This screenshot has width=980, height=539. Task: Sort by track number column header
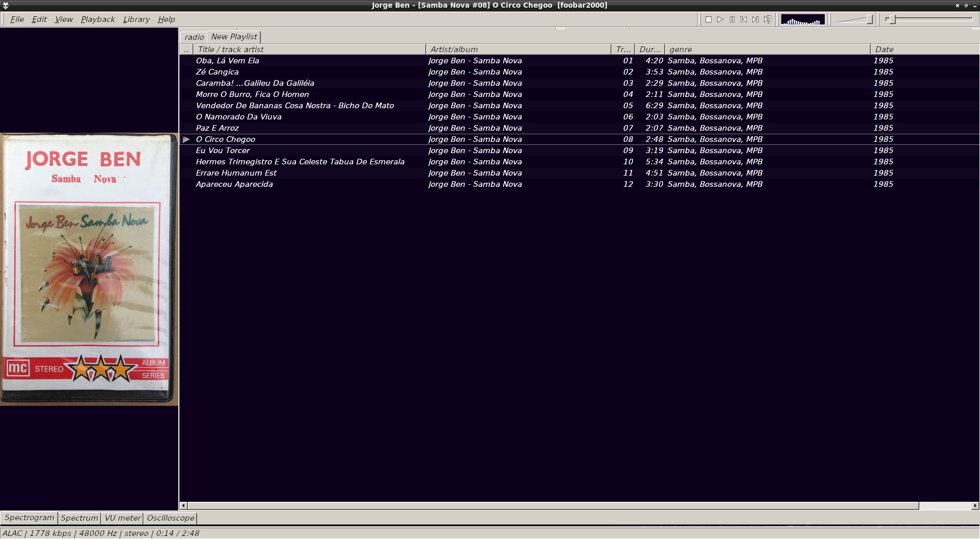623,50
